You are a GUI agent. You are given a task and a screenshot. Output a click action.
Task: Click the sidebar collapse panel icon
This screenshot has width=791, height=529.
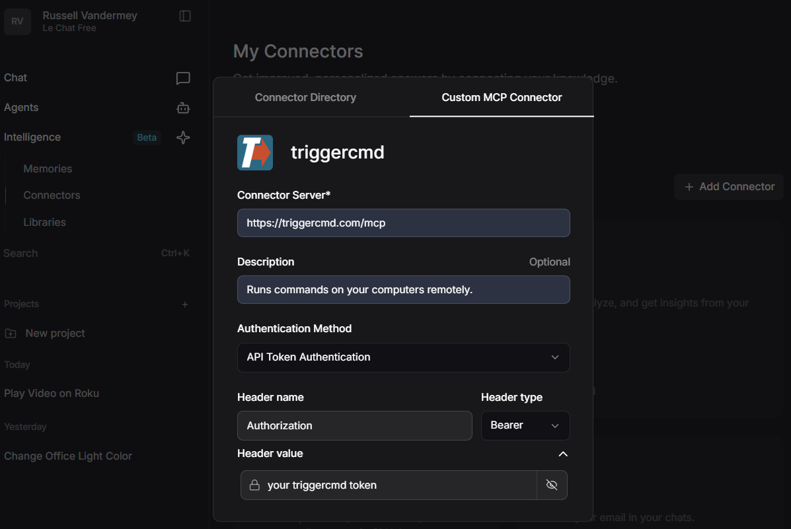[185, 16]
